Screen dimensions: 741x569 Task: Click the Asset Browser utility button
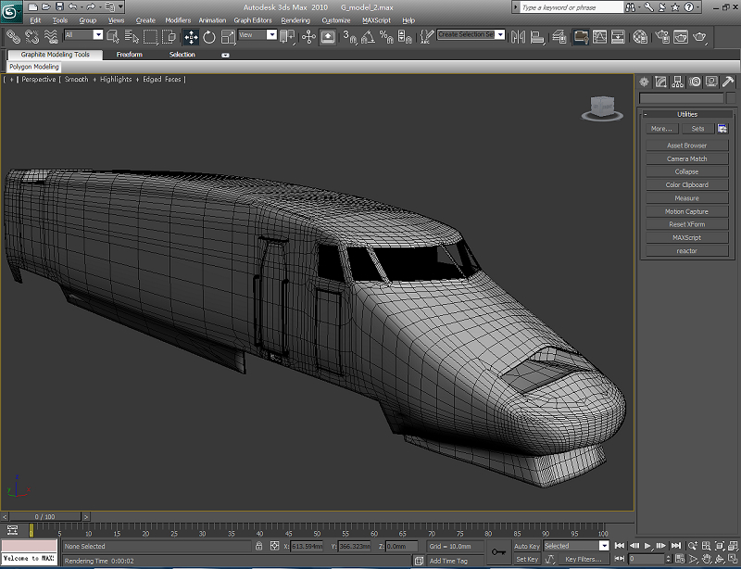point(686,145)
